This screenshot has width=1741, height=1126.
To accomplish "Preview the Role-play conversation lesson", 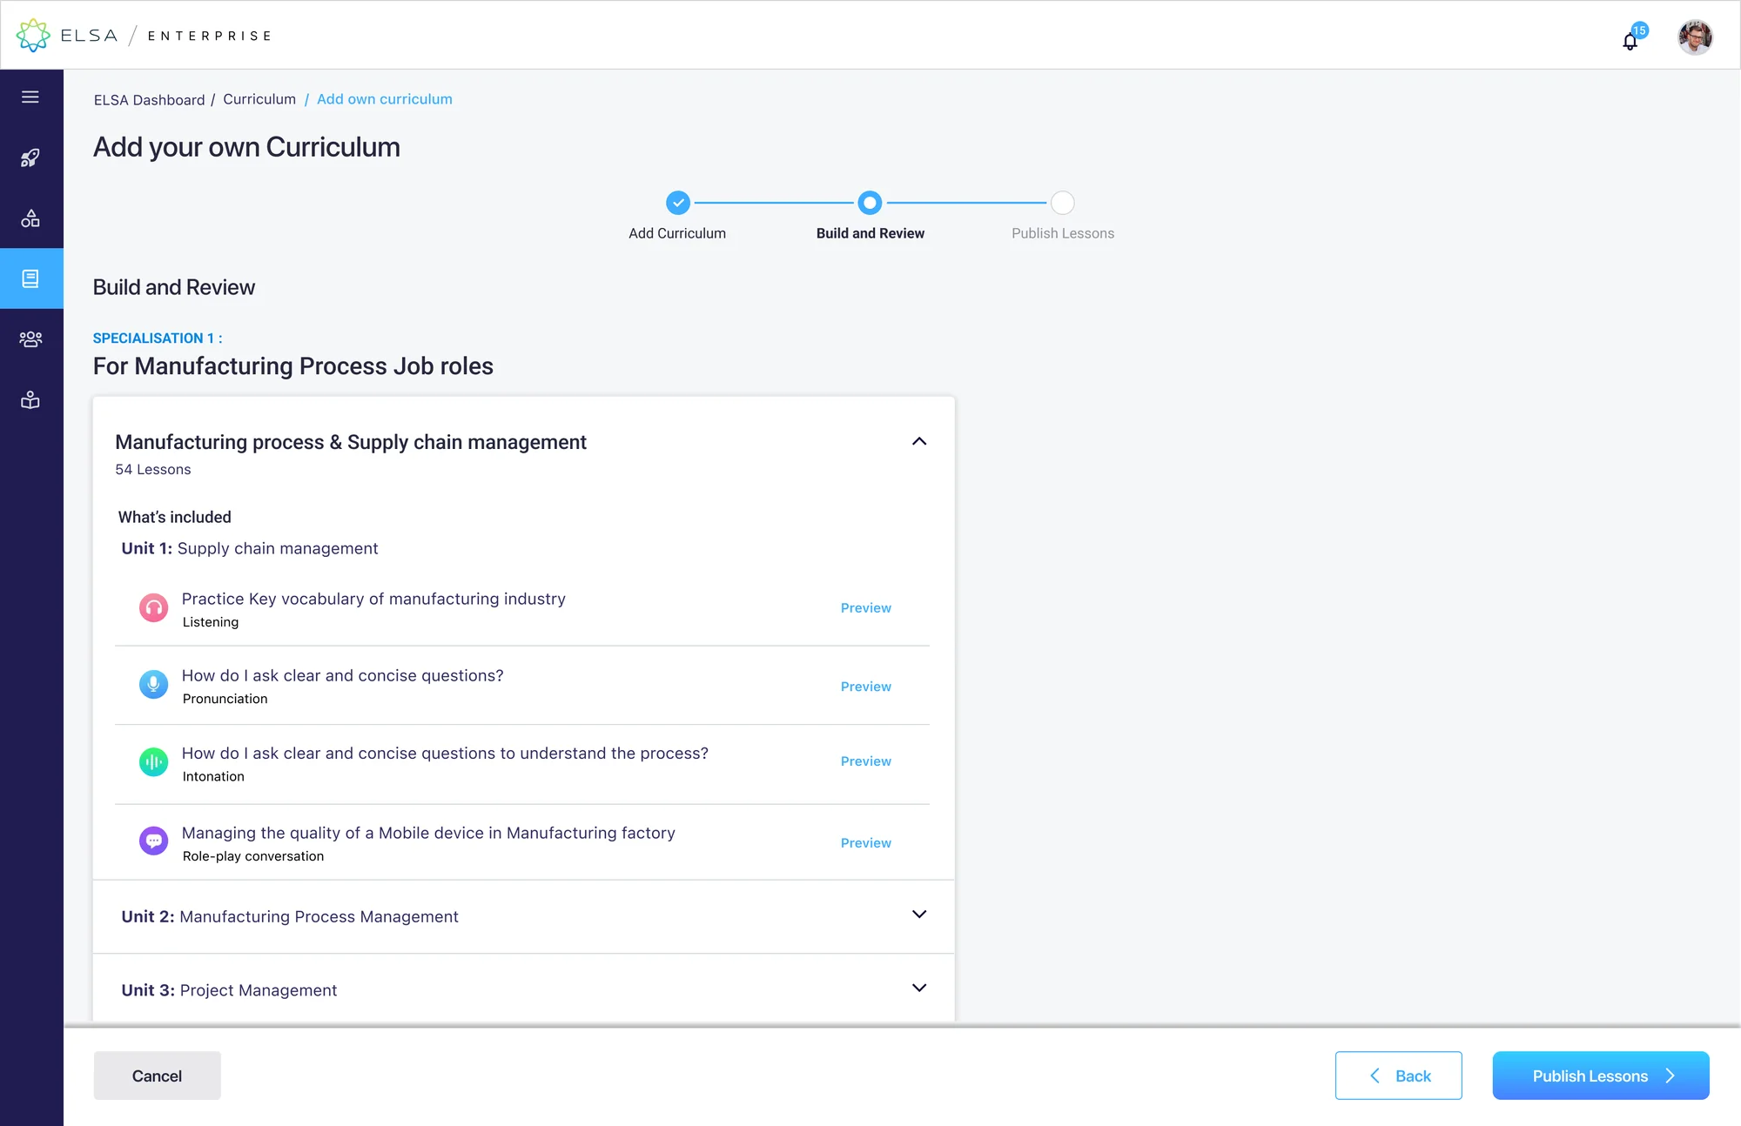I will tap(866, 843).
